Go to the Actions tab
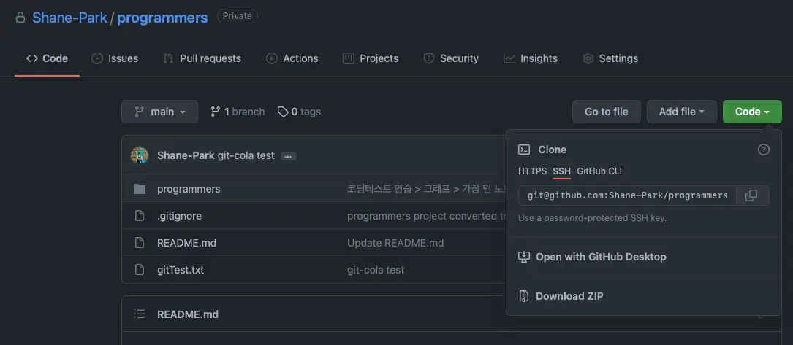The height and width of the screenshot is (345, 793). point(292,58)
